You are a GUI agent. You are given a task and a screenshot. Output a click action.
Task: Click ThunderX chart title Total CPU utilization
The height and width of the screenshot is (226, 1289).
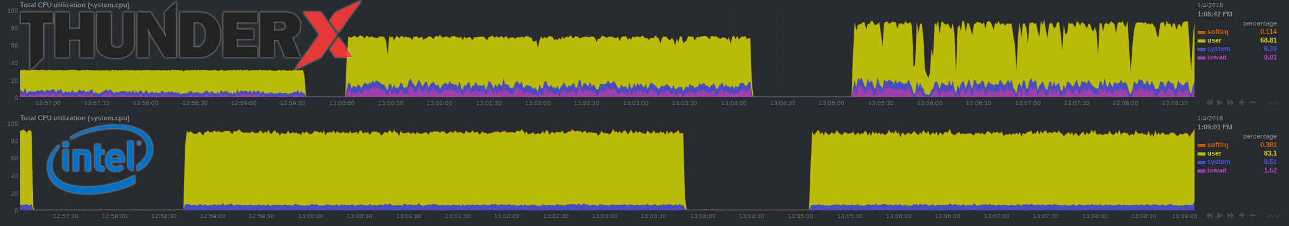75,5
